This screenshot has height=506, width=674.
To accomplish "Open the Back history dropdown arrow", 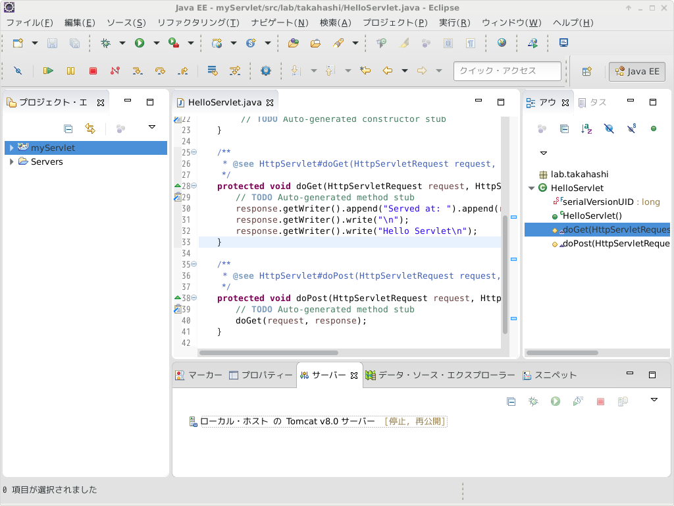I will [405, 70].
